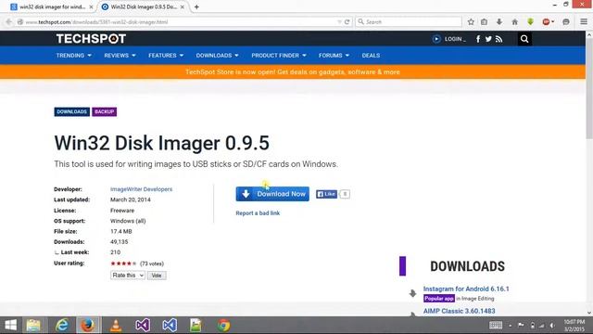Select the 'Win32 Disk Imager 0.9.5 Do...' tab
Viewport: 593px width, 334px height.
[x=142, y=6]
